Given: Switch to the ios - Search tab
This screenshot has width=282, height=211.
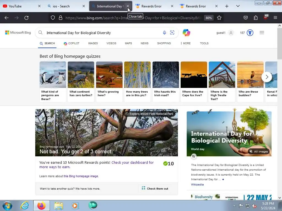Looking at the screenshot, I should (x=64, y=6).
